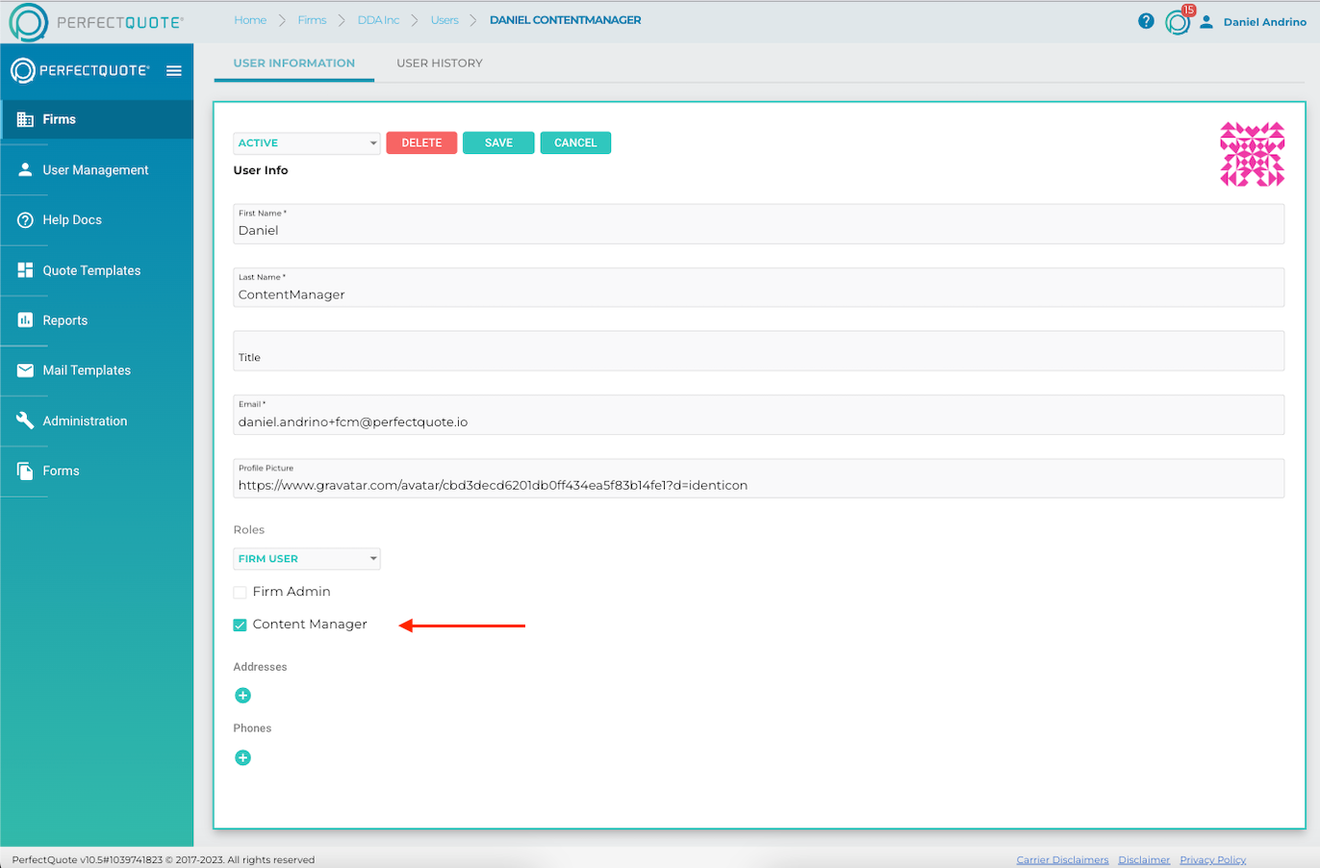1320x868 pixels.
Task: Click the First Name input field
Action: point(758,224)
